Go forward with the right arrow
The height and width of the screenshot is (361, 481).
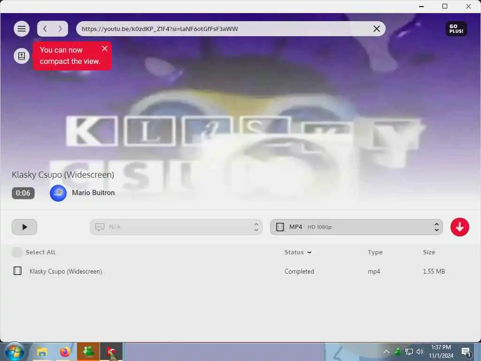click(60, 29)
